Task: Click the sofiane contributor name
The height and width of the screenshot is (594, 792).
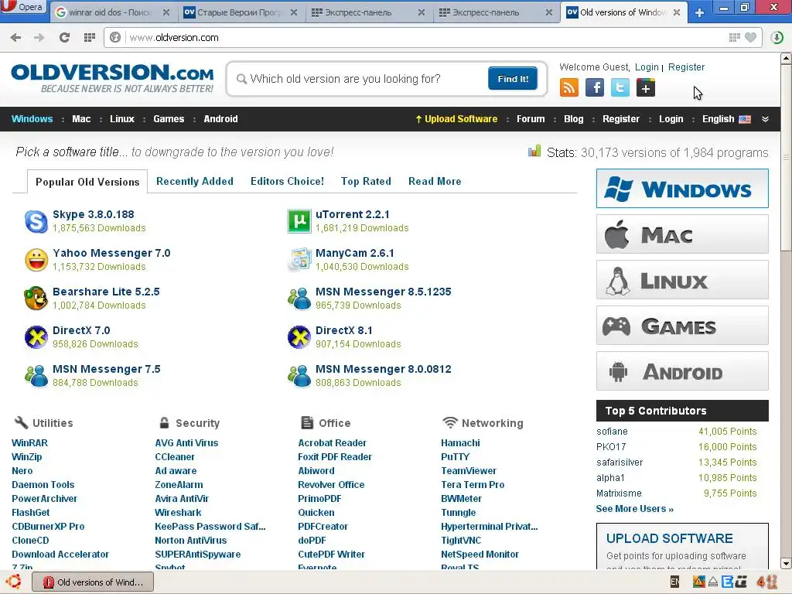Action: point(612,432)
